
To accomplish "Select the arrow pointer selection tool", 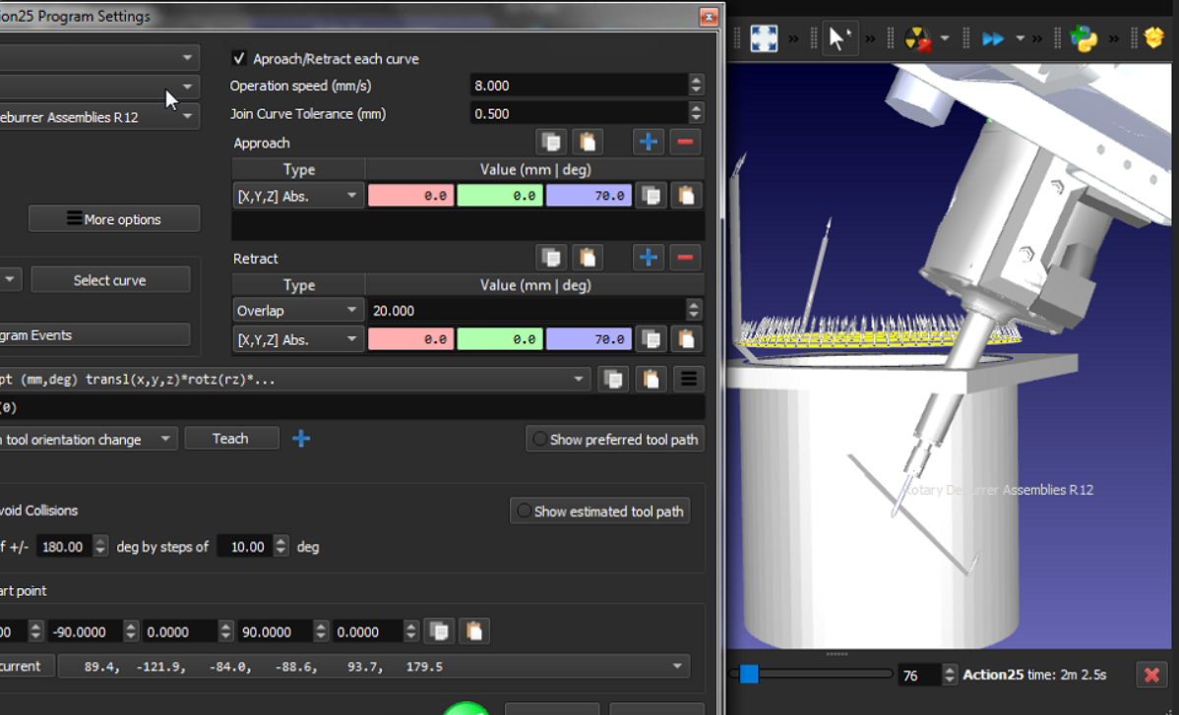I will (838, 38).
